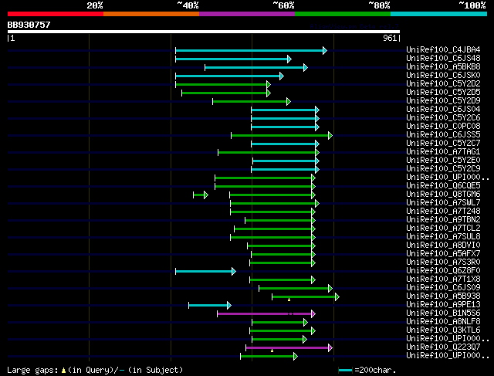The width and height of the screenshot is (494, 376).
Task: Click the green ~80% legend segment
Action: click(343, 14)
